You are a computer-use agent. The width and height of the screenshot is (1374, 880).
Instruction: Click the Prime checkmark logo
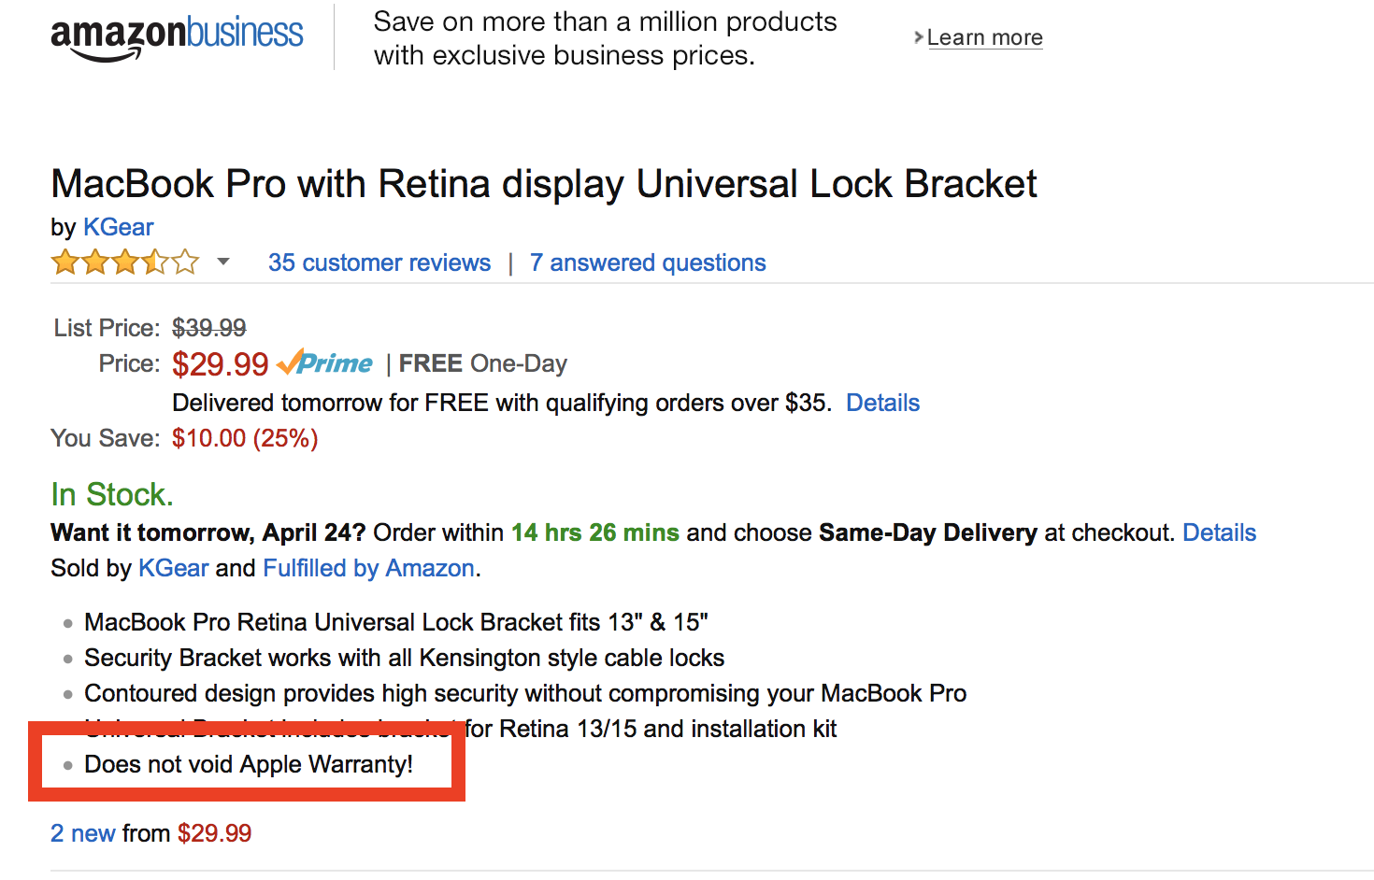[324, 362]
